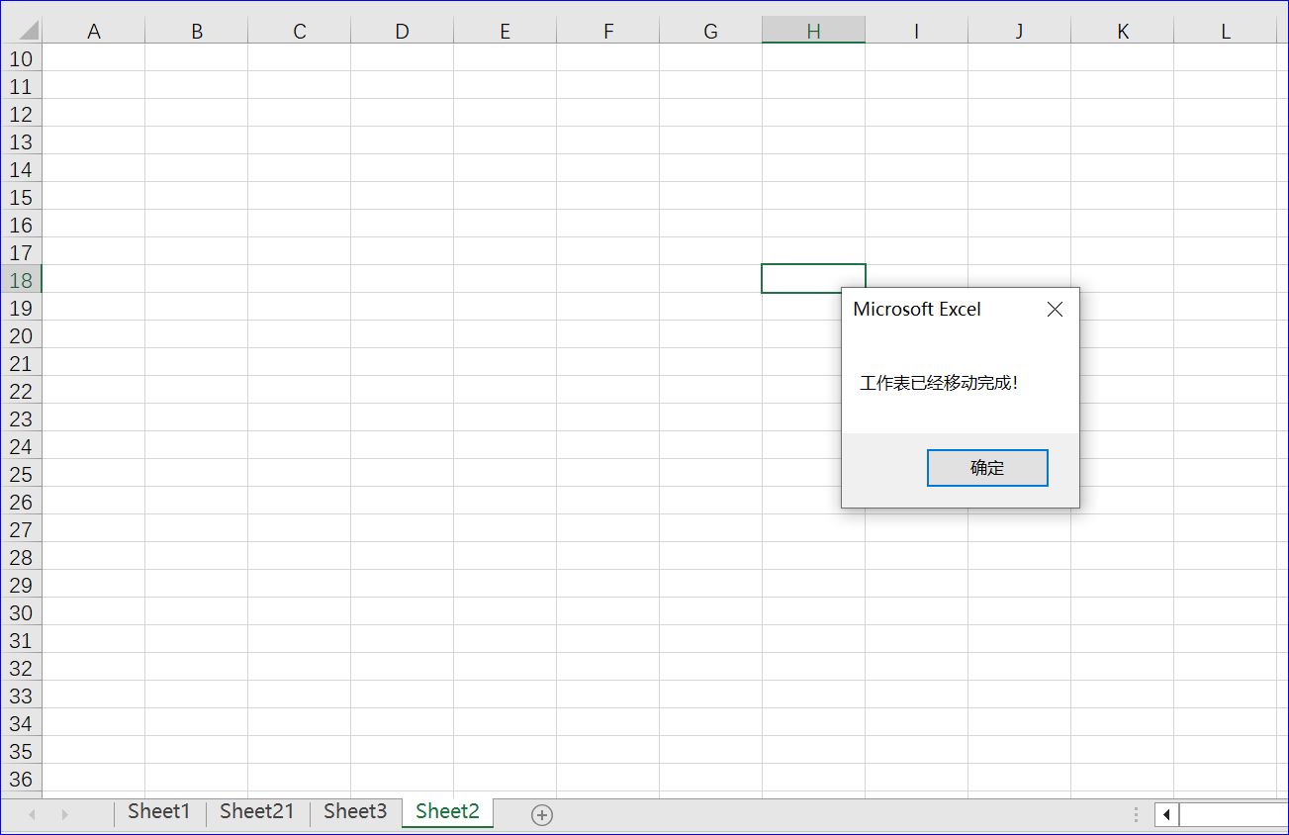Select row 29 header
This screenshot has width=1289, height=835.
21,585
